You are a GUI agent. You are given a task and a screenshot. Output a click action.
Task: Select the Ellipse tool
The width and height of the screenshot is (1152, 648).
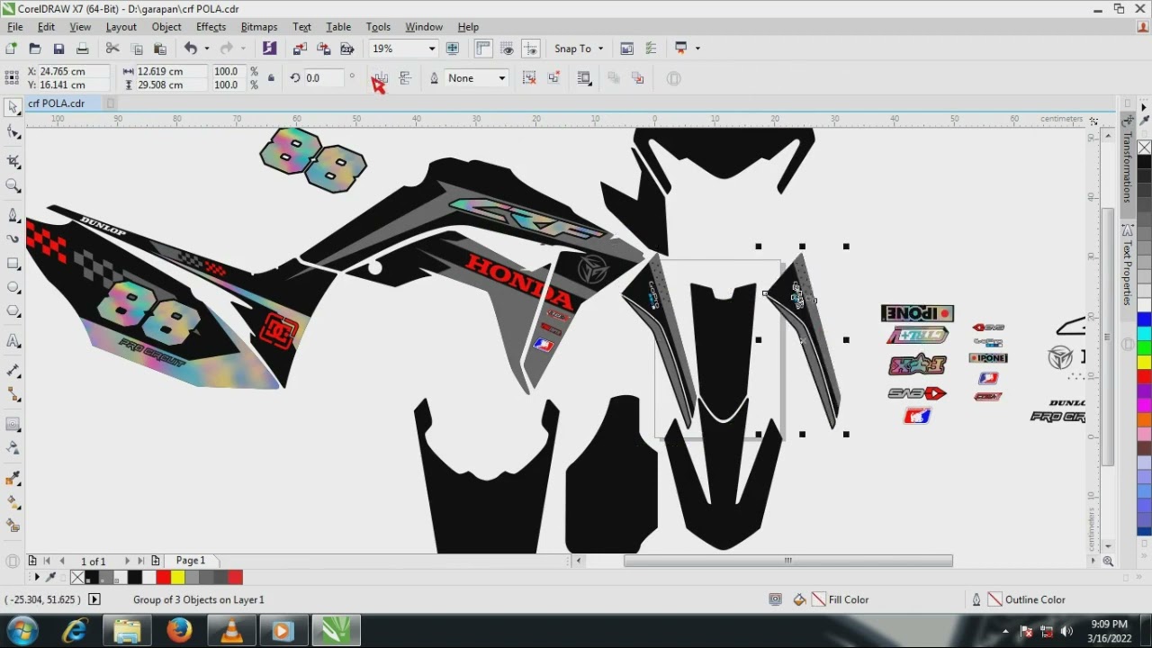click(13, 288)
